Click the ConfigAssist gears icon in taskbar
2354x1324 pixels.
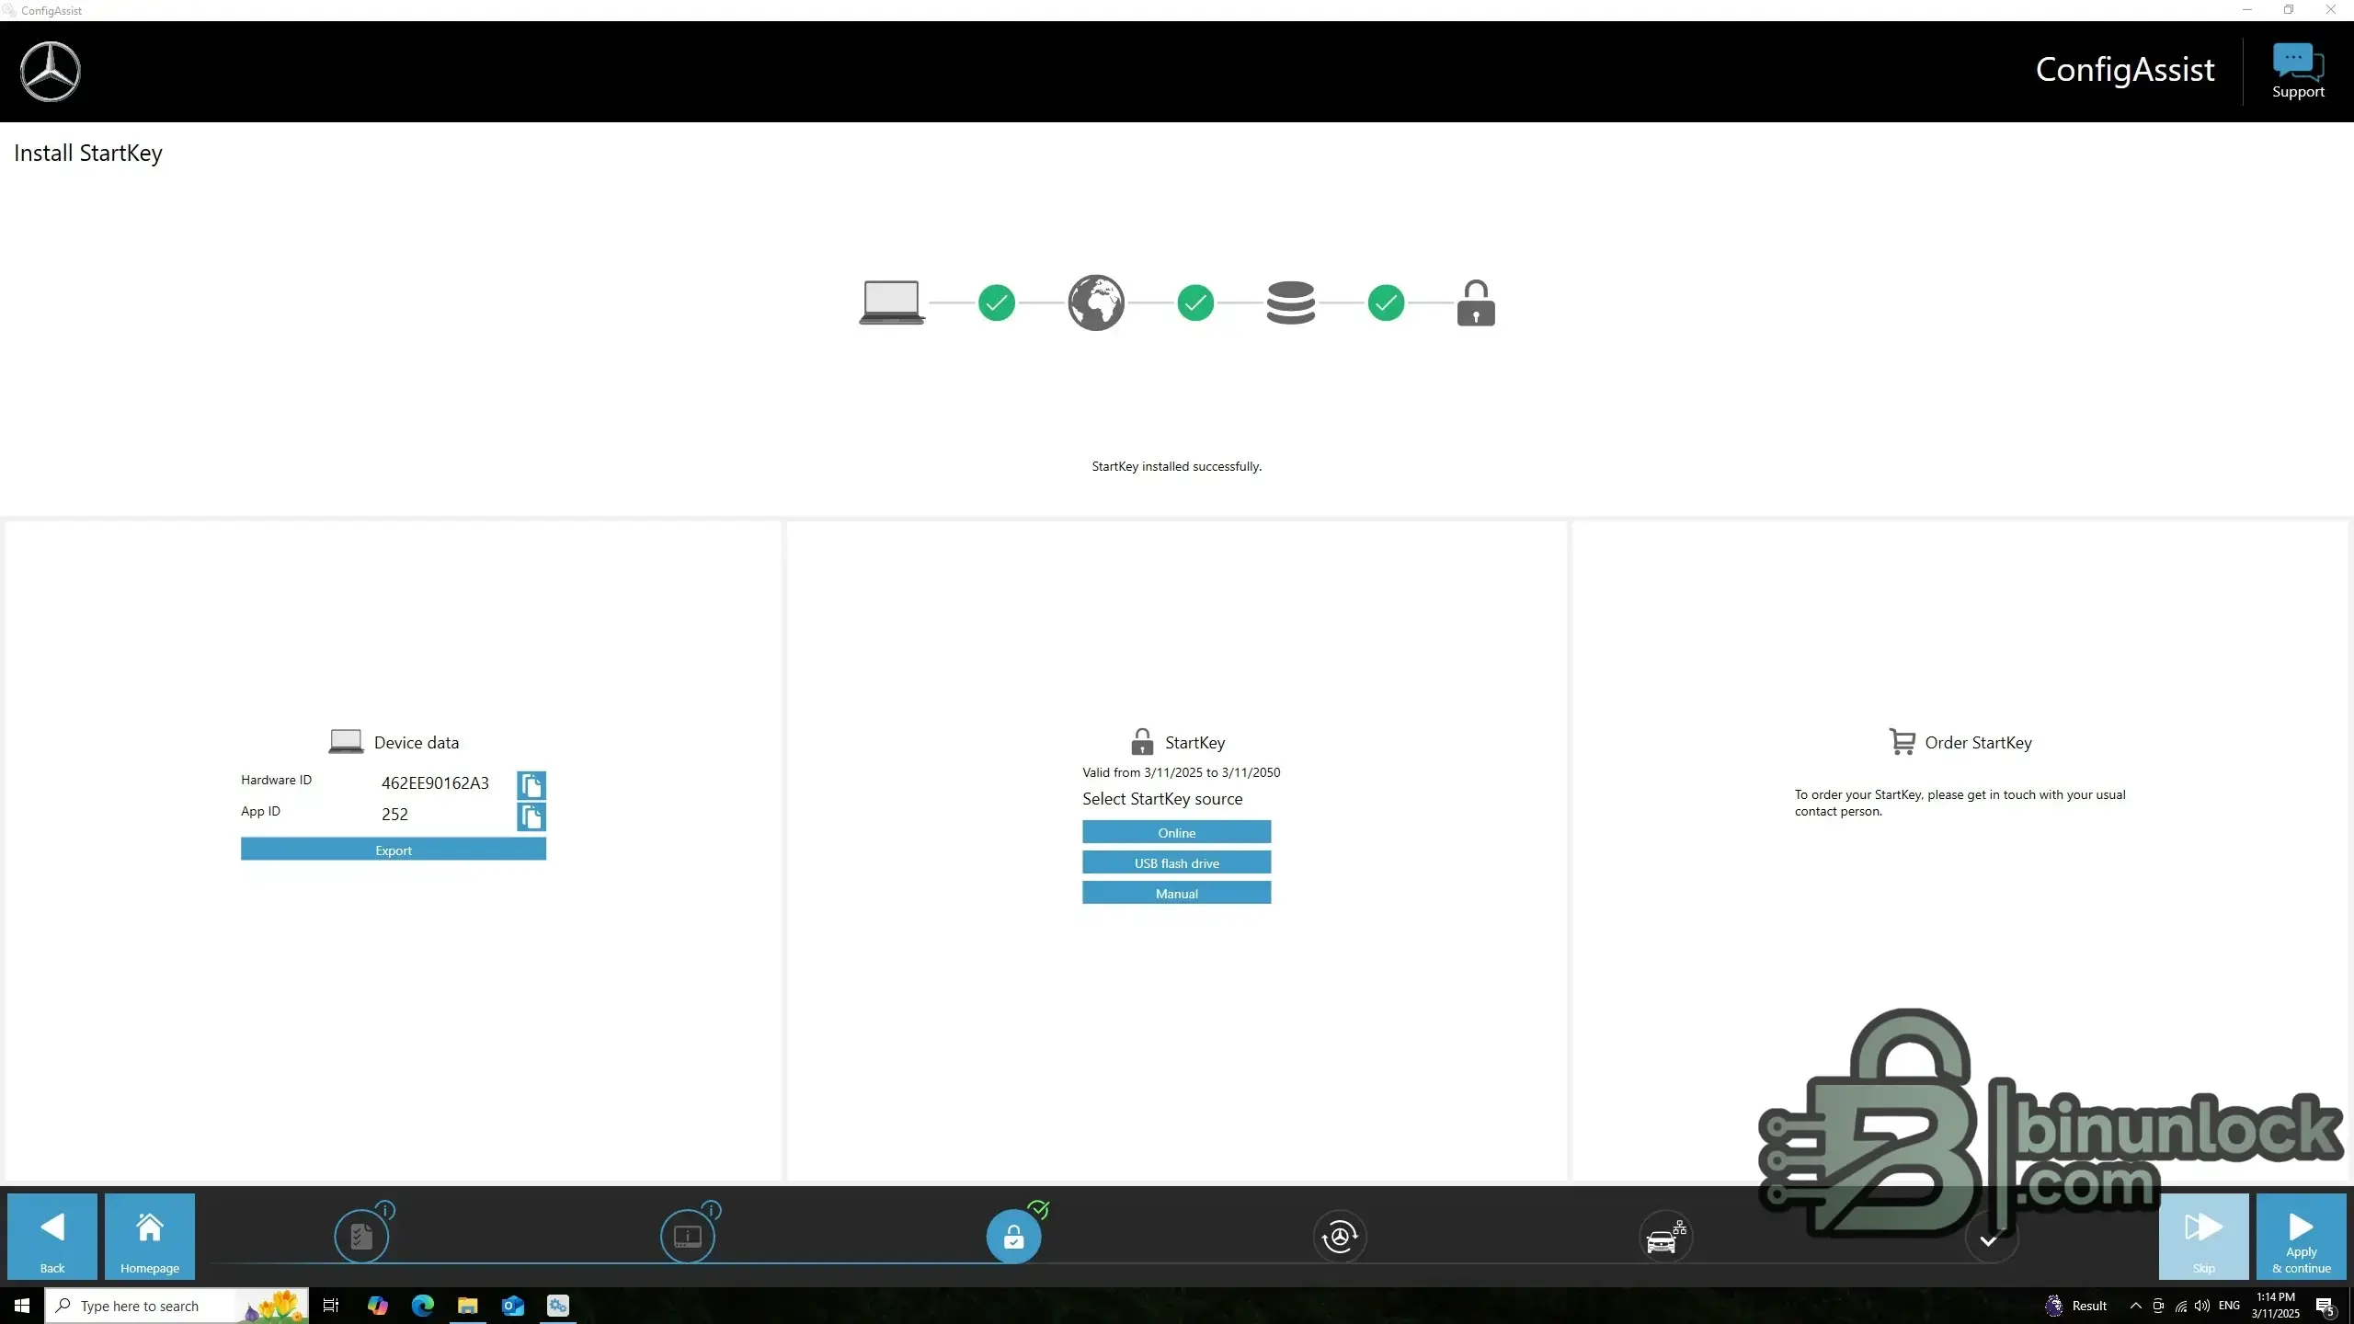(558, 1306)
